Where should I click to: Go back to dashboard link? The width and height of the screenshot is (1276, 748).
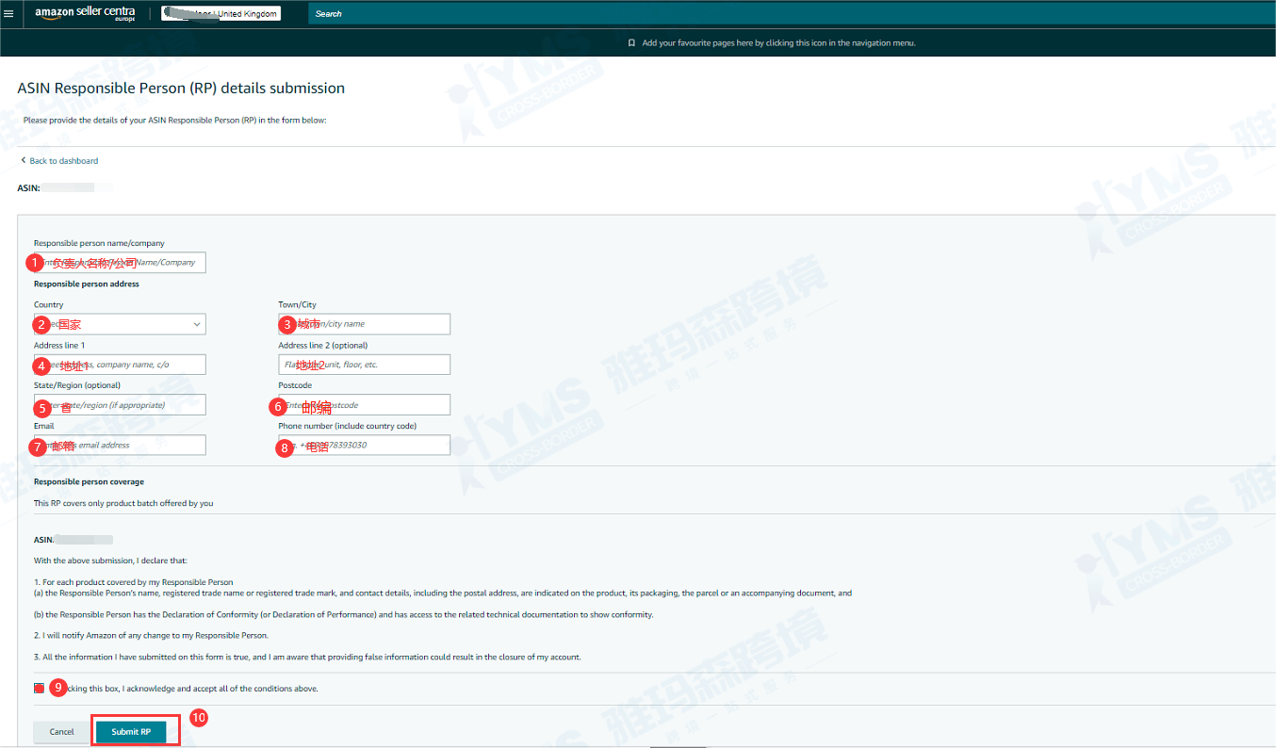point(63,161)
